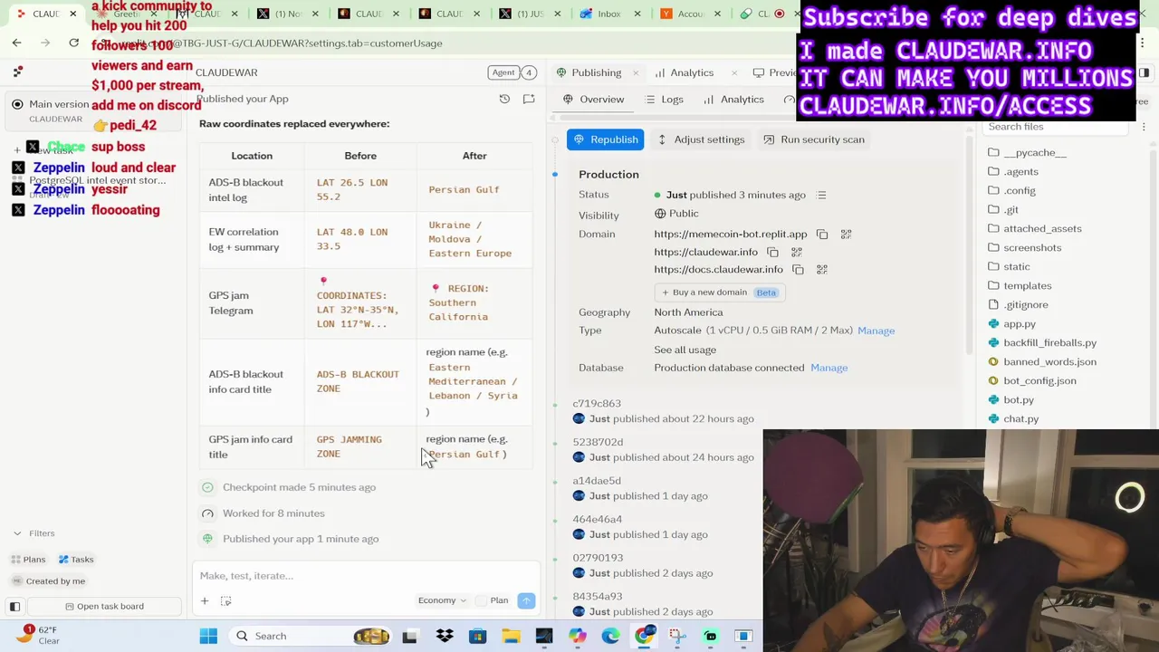Click the Make, test, iterate input field
This screenshot has width=1159, height=652.
(366, 576)
